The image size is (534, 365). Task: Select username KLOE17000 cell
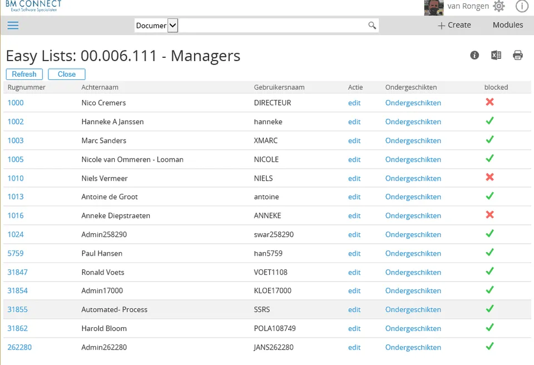[x=273, y=291]
